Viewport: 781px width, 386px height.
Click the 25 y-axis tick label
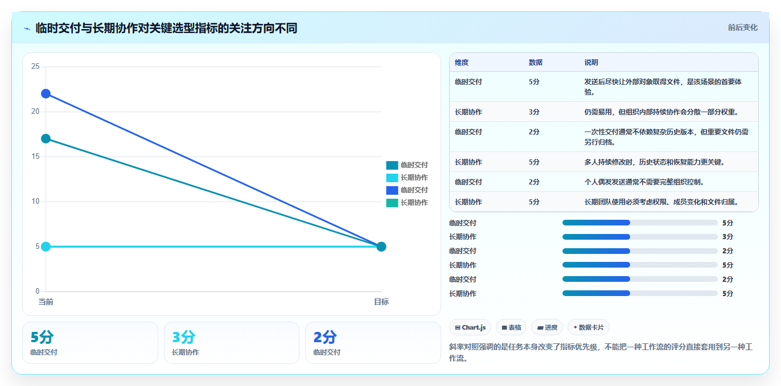pyautogui.click(x=35, y=67)
